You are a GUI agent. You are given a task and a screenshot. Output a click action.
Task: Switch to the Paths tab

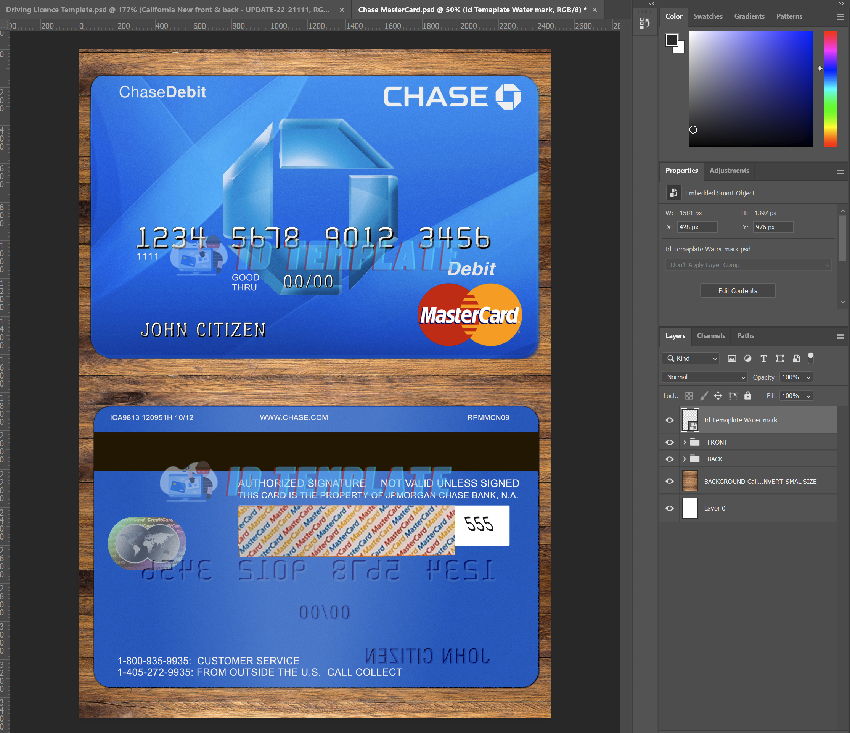745,336
